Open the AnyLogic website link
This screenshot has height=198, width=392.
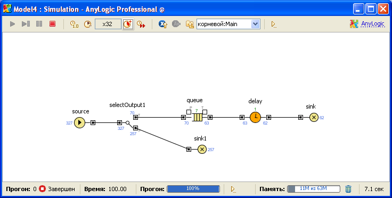[372, 24]
